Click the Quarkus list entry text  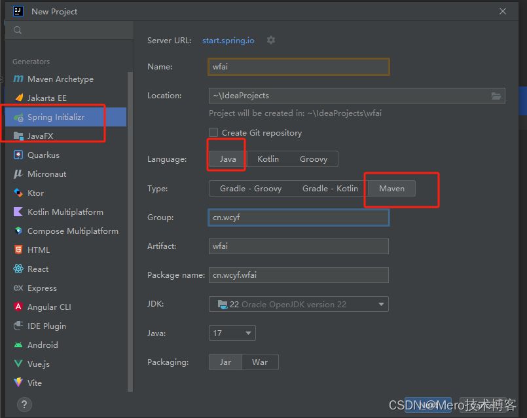point(43,155)
